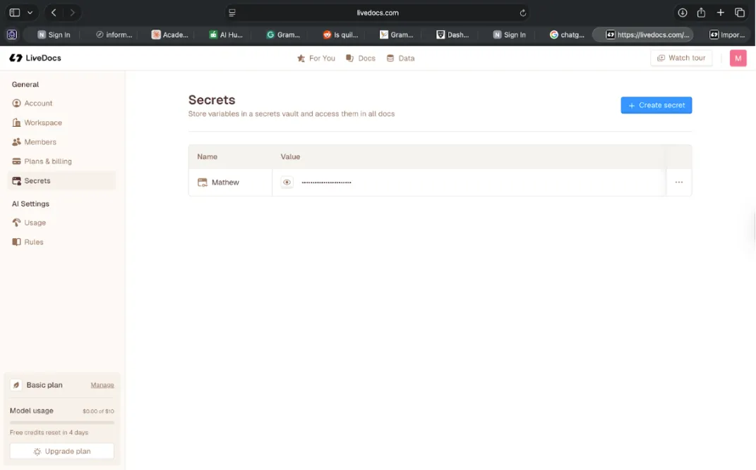This screenshot has width=756, height=470.
Task: Click the Create secret button
Action: click(x=656, y=105)
